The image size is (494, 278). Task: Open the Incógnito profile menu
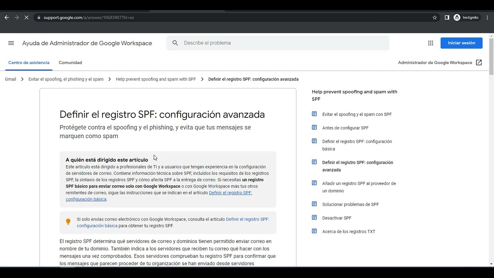466,17
